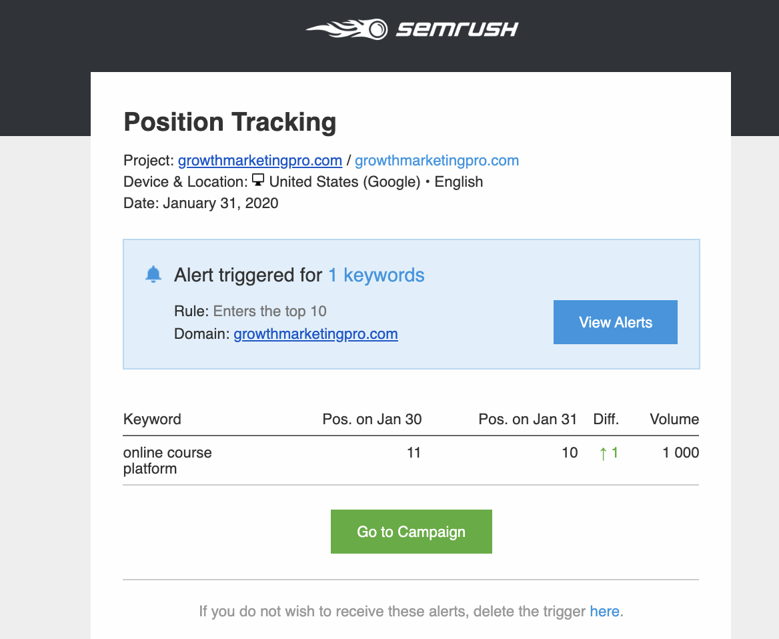Click the desktop monitor device icon
Screen dimensions: 779x639
tap(258, 181)
